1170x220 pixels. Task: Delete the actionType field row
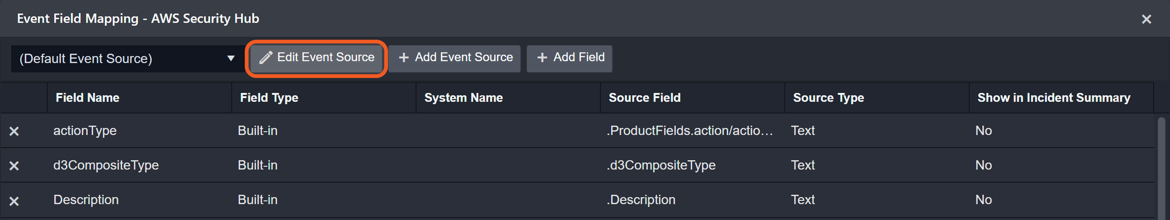coord(14,131)
